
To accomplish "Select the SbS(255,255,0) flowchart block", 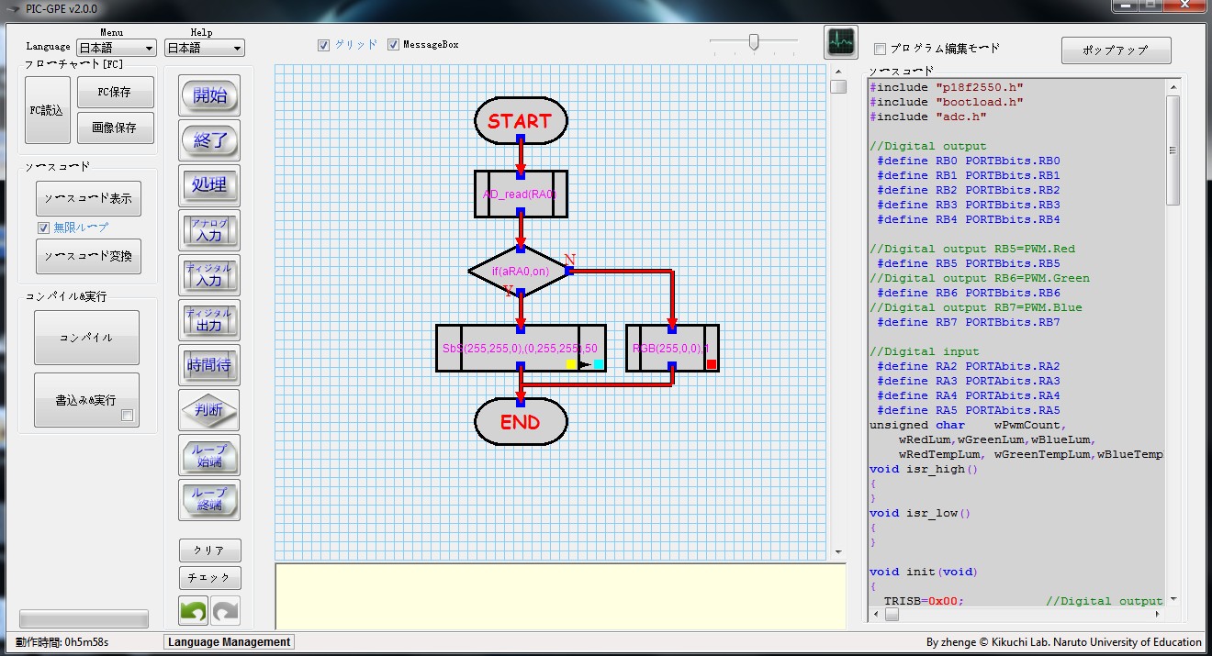I will pyautogui.click(x=521, y=348).
